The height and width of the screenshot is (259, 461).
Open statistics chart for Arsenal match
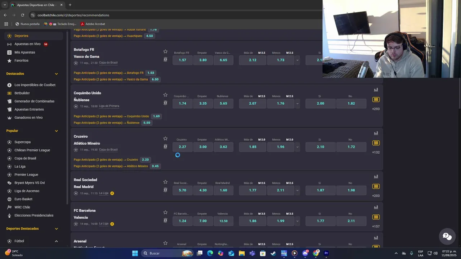(x=376, y=238)
